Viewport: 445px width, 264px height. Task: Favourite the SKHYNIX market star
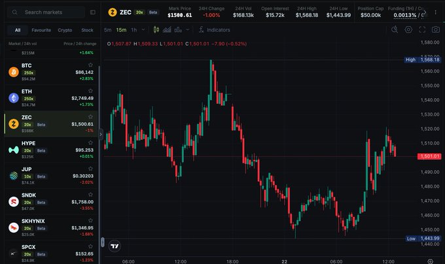[x=90, y=220]
